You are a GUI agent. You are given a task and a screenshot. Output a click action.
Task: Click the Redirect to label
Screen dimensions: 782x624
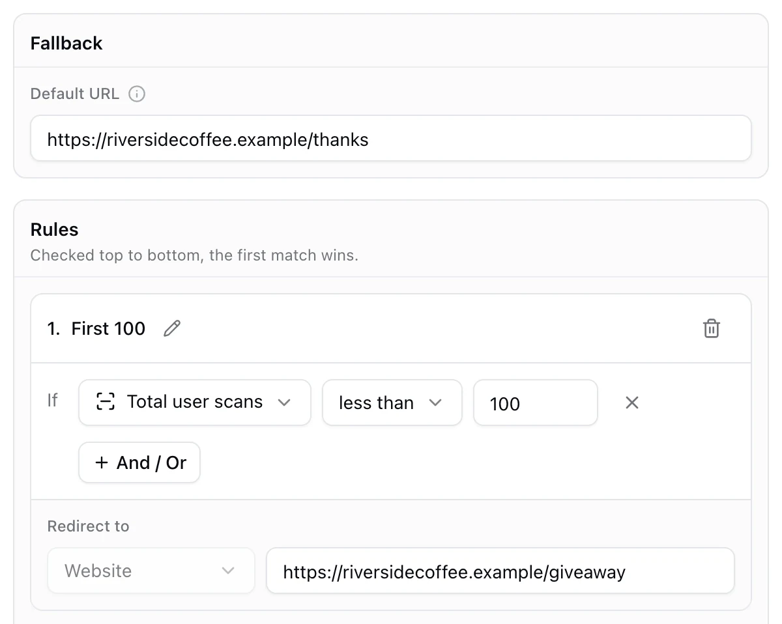89,526
